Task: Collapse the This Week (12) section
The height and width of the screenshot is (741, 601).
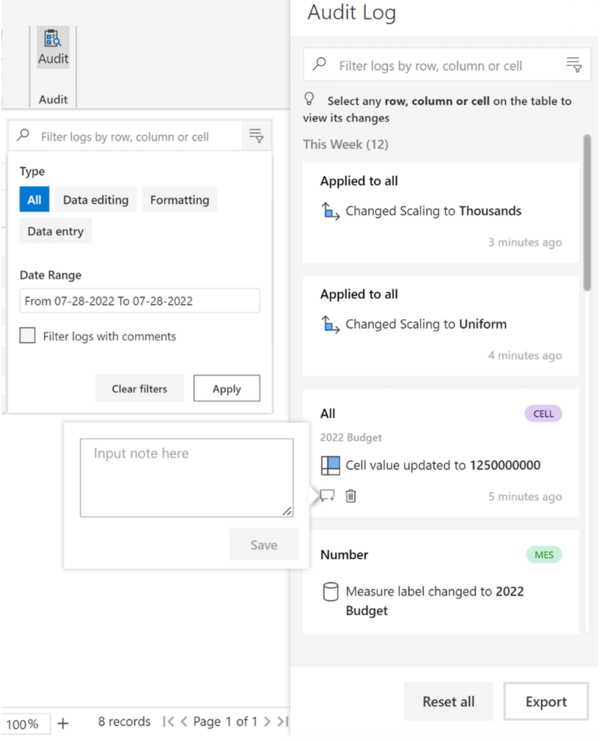Action: coord(346,144)
